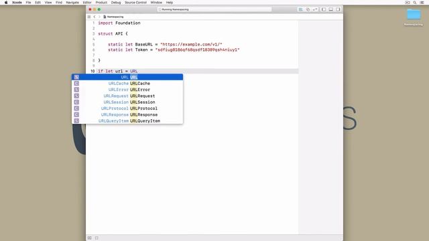Go forward in editor history
429x241 pixels.
(x=99, y=17)
